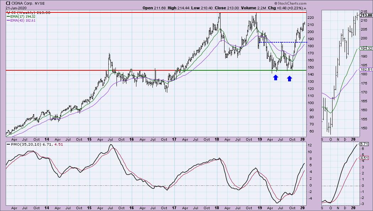Click the -4 label on PMO axis
Screen dimensions: 373x211
pos(310,199)
